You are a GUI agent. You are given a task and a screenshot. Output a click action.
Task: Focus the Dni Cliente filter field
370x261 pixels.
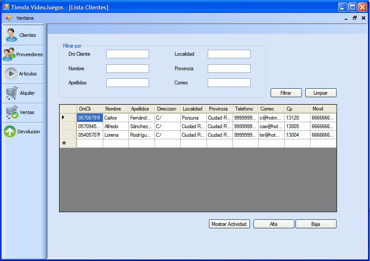point(128,54)
